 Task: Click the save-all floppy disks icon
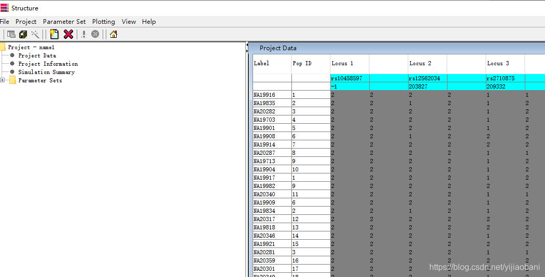(x=23, y=34)
